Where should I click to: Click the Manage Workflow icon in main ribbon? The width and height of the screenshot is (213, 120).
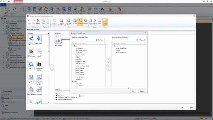[46, 10]
